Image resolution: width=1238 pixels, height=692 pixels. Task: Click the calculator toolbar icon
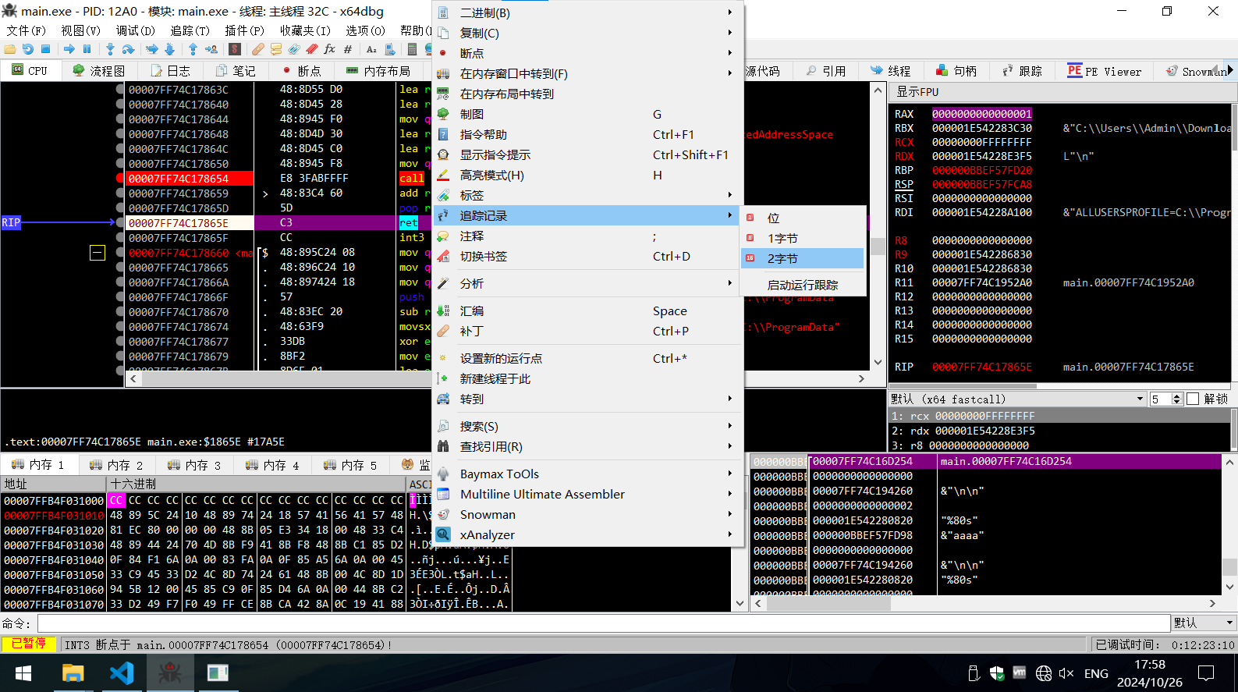[x=413, y=49]
